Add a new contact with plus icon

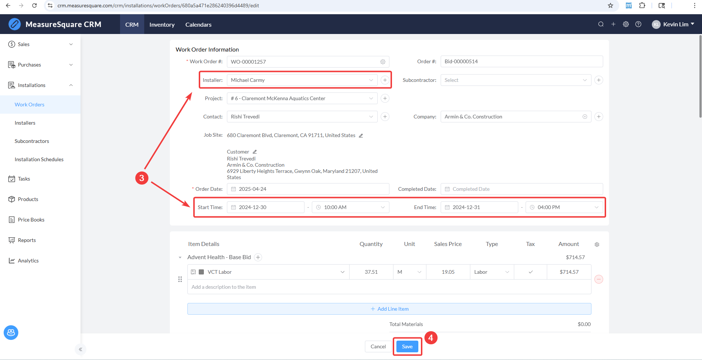(x=385, y=117)
